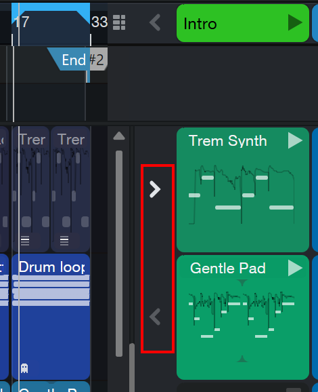Click the lines icon on left Trem clip
This screenshot has height=392, width=318.
click(25, 241)
